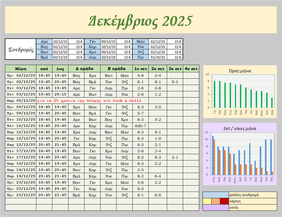Select the 6(6)-7 score cell
Viewport: 282px width, 217px height.
(x=141, y=126)
